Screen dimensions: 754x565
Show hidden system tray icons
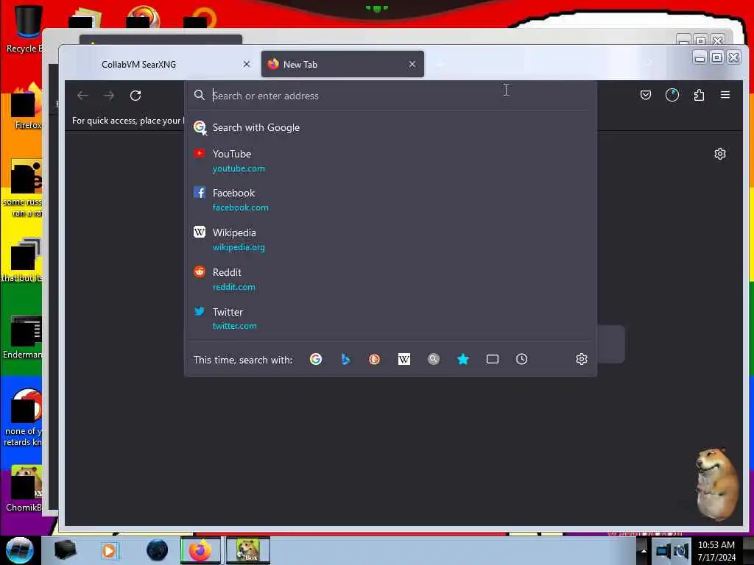[x=644, y=550]
